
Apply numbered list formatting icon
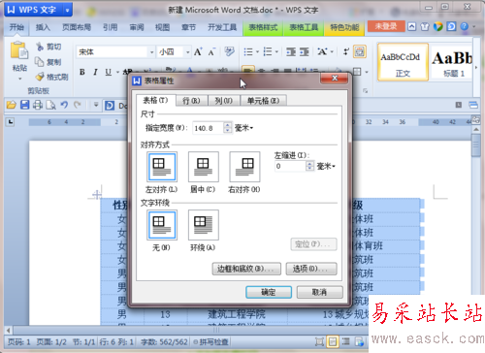click(268, 51)
